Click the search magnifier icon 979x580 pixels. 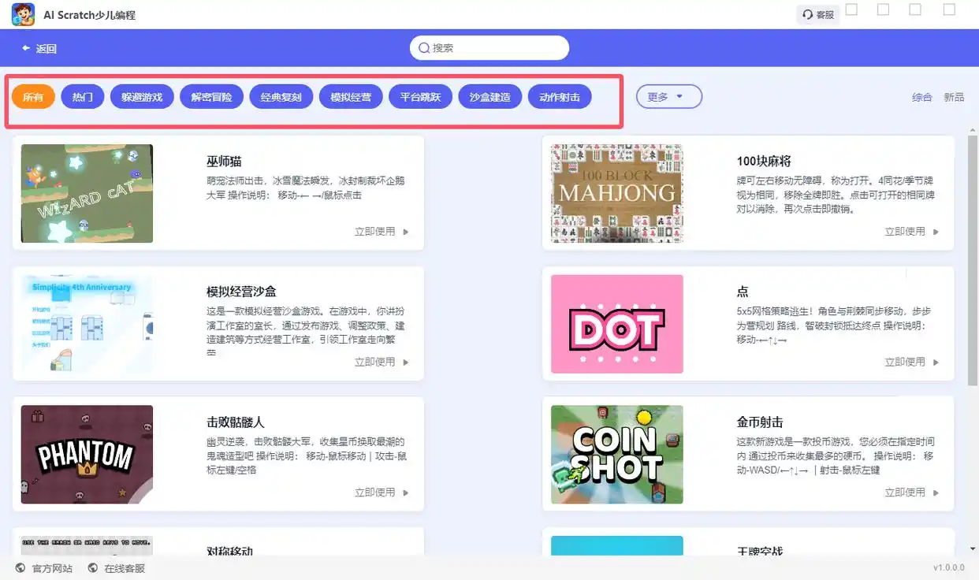(424, 48)
